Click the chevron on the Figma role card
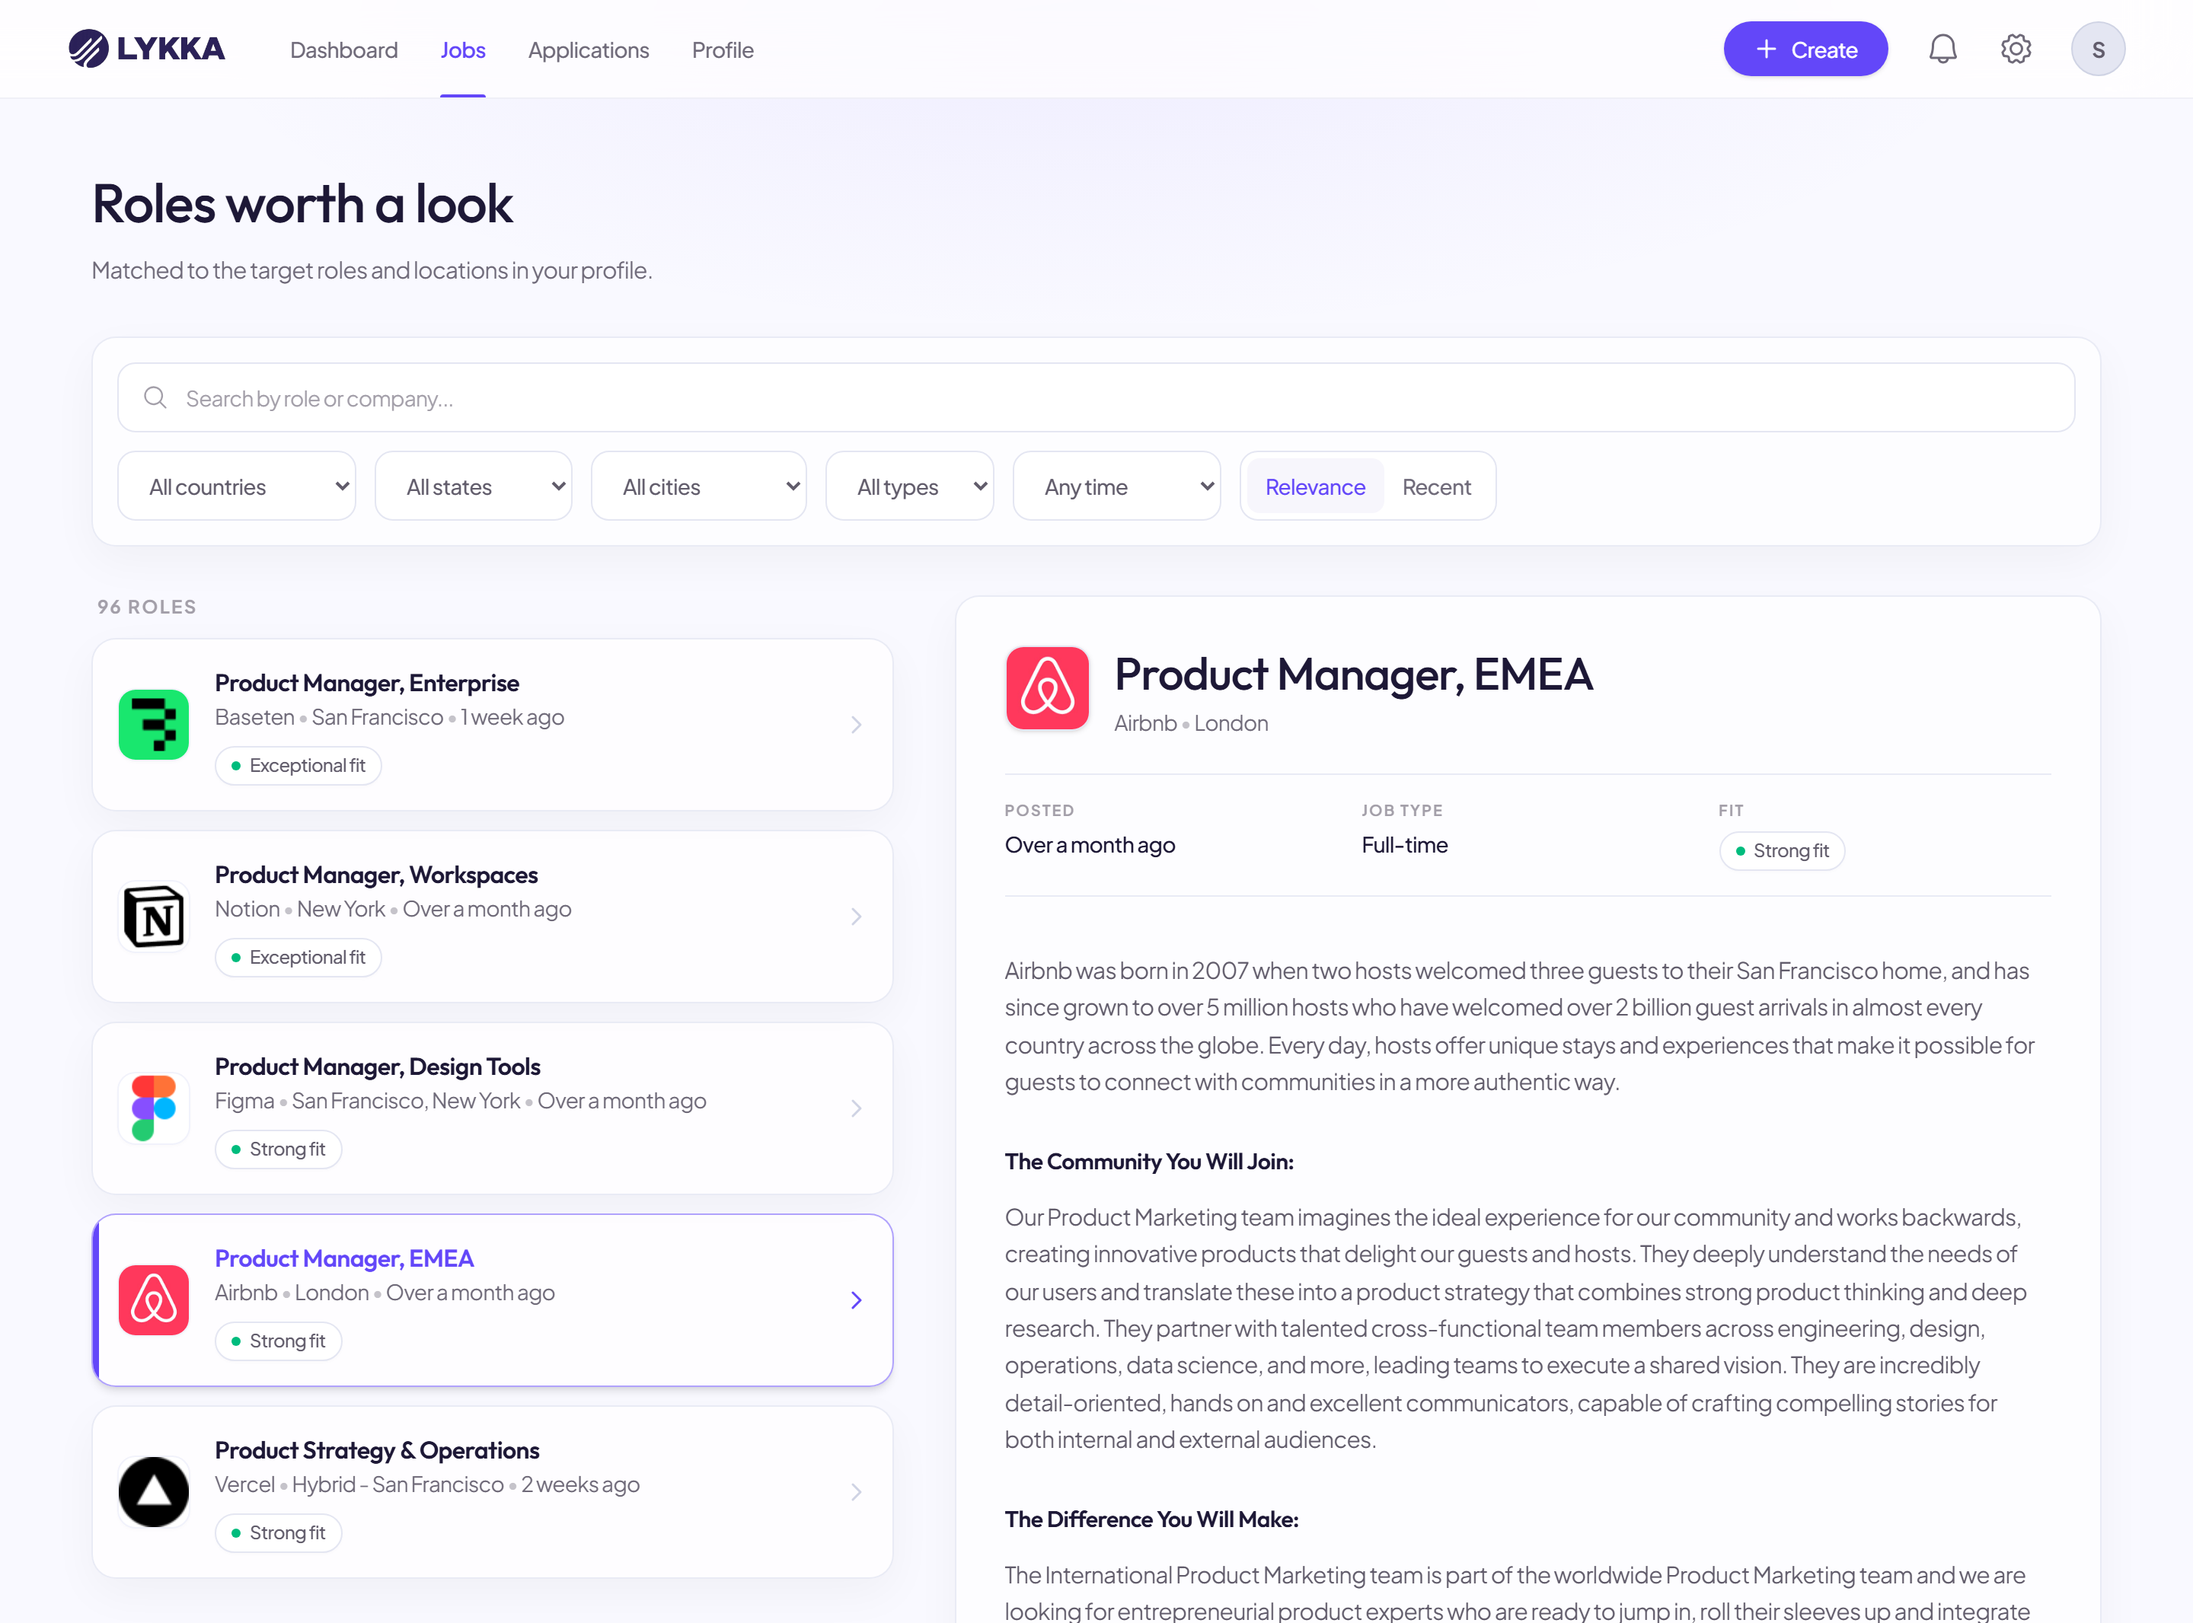Image resolution: width=2193 pixels, height=1623 pixels. (x=856, y=1108)
